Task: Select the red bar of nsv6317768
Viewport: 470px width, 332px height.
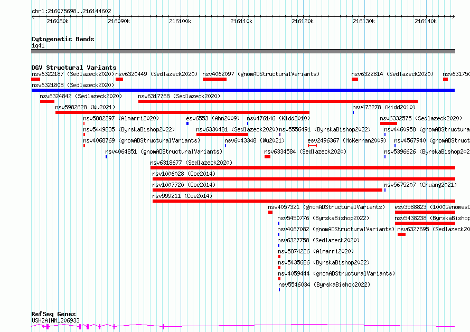Action: point(278,101)
